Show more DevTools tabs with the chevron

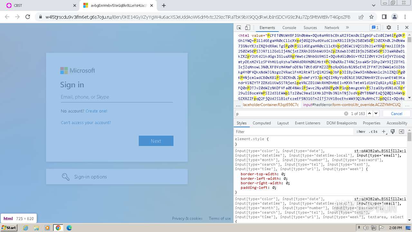pyautogui.click(x=347, y=28)
